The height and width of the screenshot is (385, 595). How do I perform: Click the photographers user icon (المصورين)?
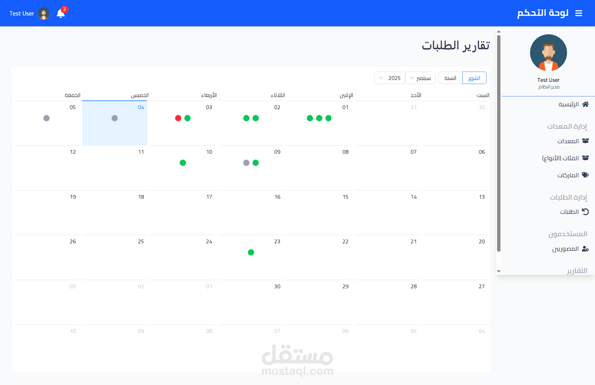pos(585,249)
